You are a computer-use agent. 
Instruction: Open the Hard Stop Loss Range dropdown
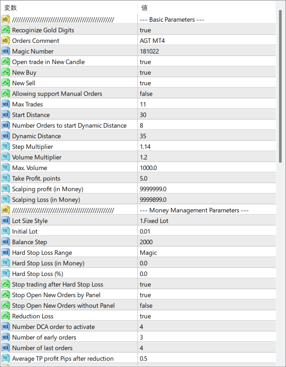tap(148, 253)
